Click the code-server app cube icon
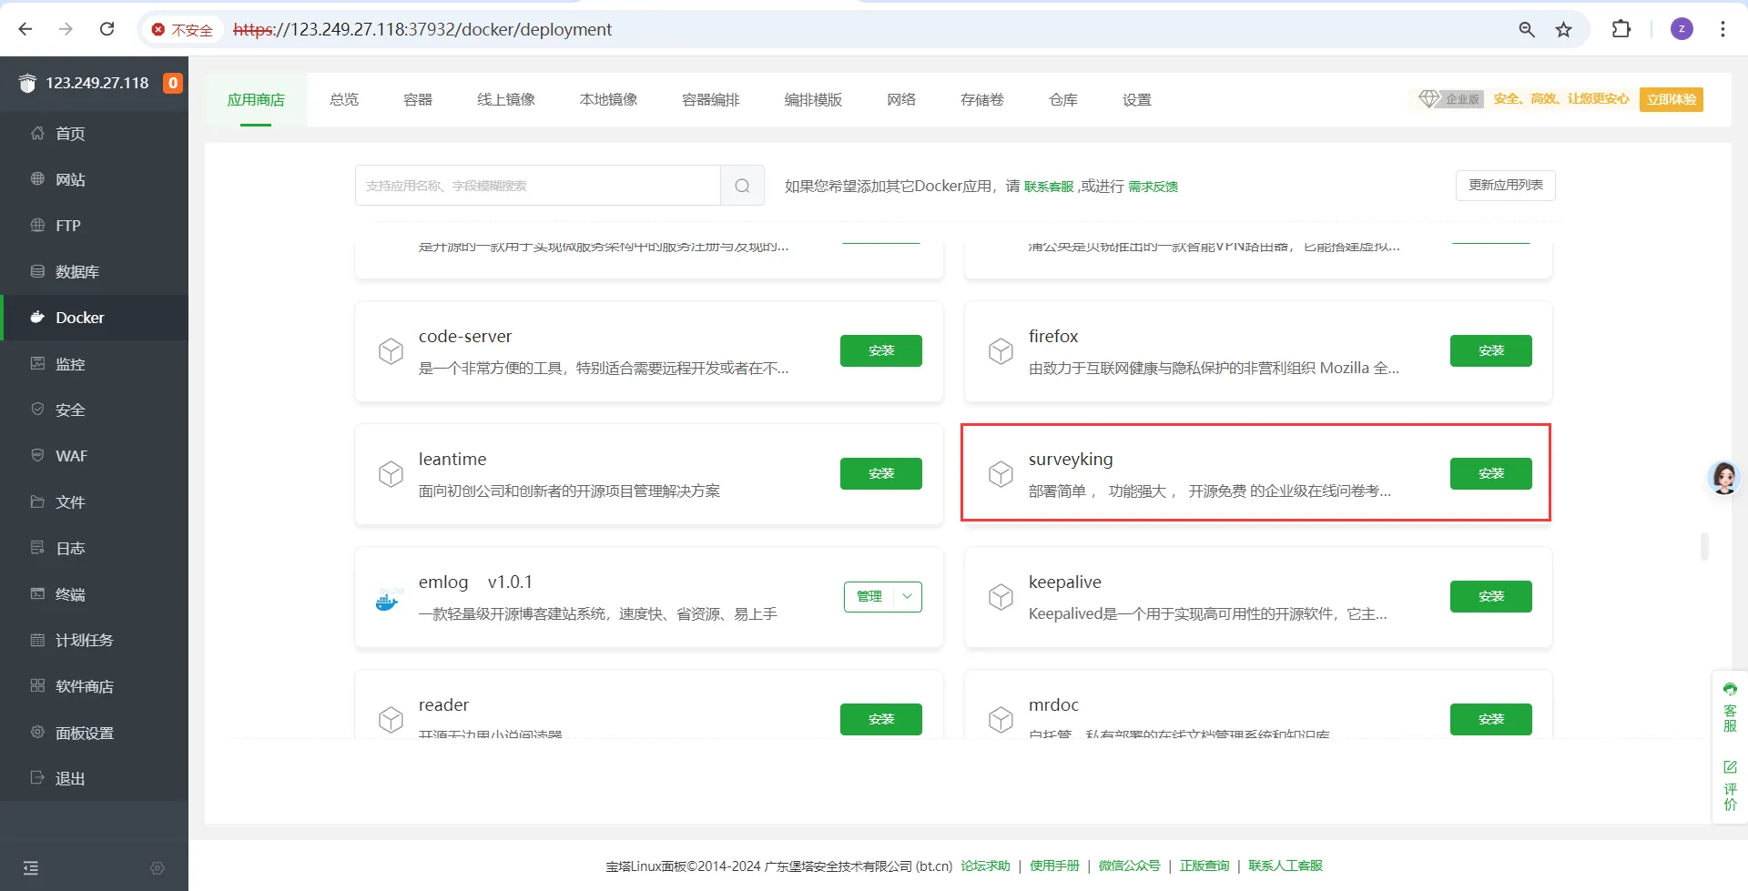The image size is (1748, 891). pyautogui.click(x=391, y=351)
